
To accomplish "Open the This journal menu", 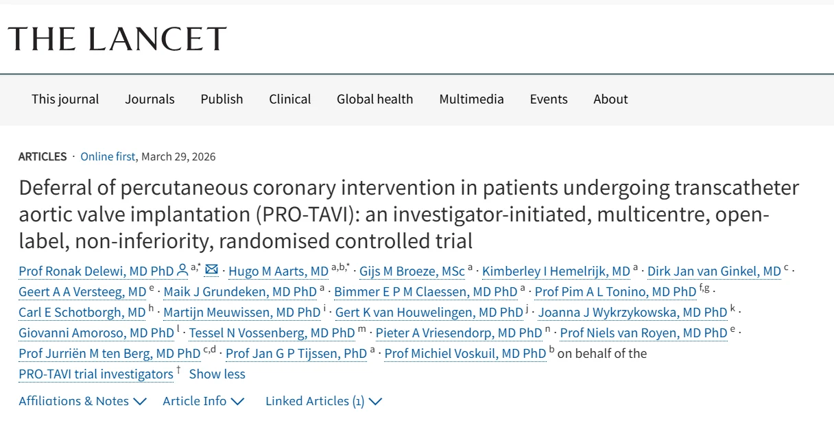I will (65, 99).
